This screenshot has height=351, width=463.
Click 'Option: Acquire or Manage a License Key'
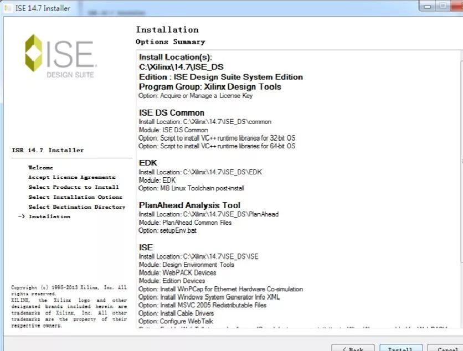[x=196, y=96]
